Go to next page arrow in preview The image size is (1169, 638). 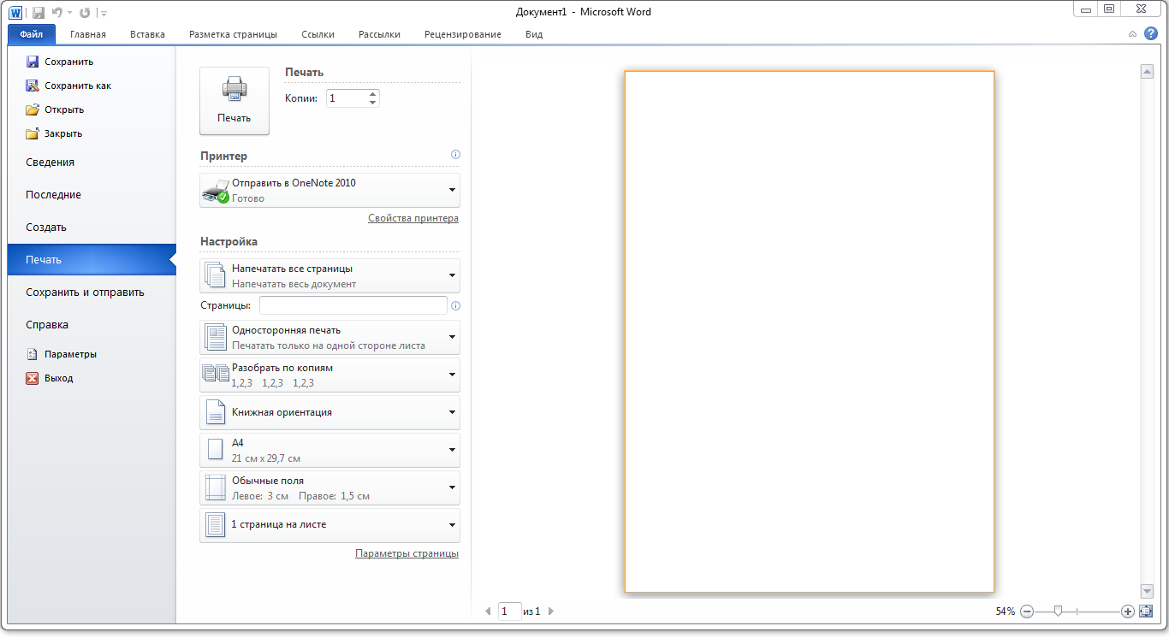pos(551,611)
